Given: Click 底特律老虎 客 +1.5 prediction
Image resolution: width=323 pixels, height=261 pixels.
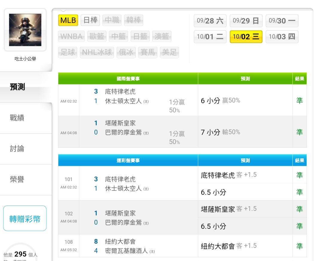Looking at the screenshot, I should click(x=229, y=175).
